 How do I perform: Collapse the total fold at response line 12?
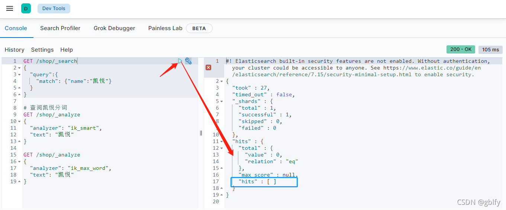(x=222, y=148)
